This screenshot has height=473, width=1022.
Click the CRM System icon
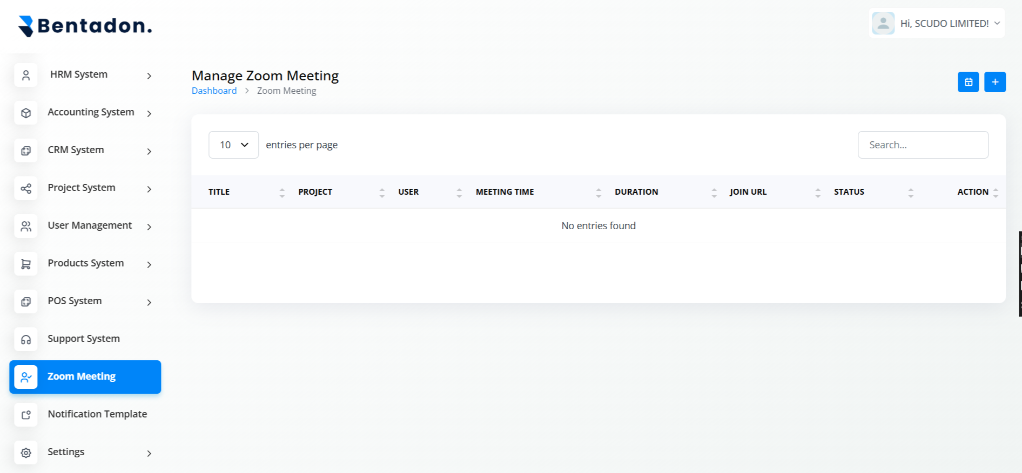[26, 151]
